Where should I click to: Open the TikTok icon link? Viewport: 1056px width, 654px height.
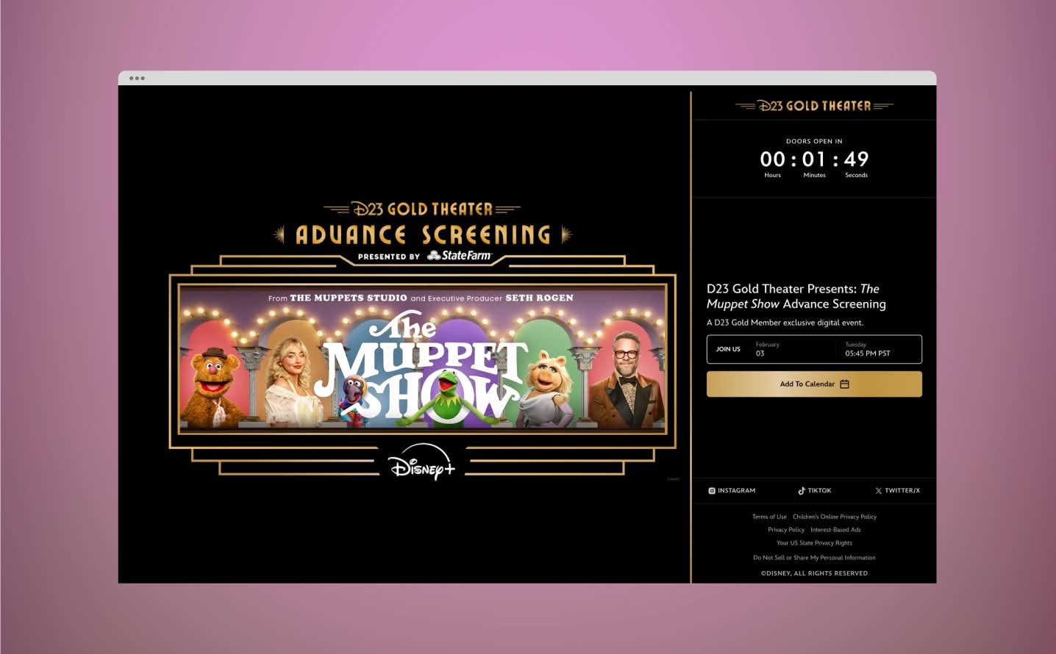point(802,490)
